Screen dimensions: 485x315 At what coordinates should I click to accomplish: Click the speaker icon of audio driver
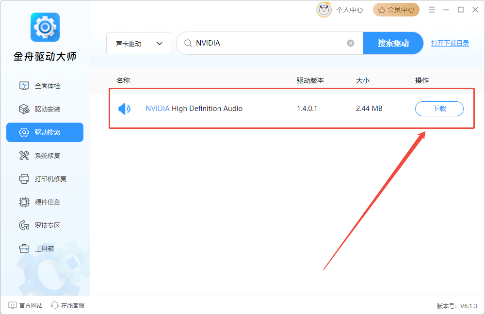[x=124, y=109]
